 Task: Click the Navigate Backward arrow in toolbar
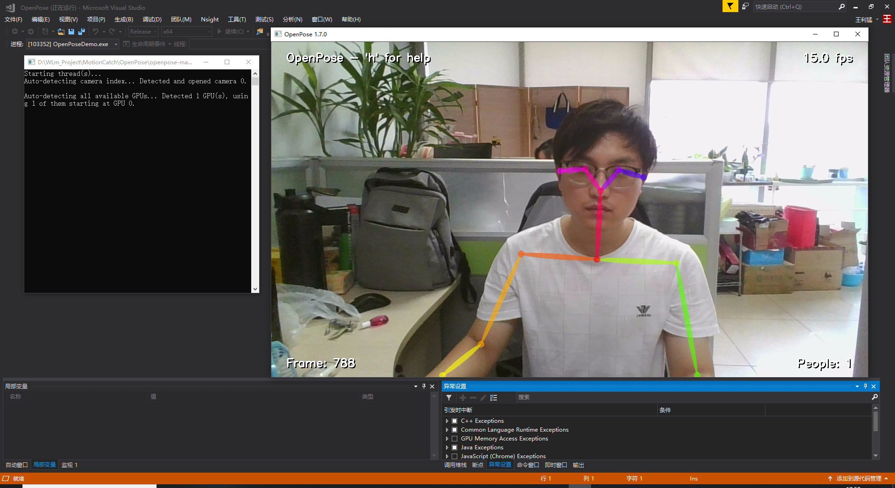coord(15,31)
